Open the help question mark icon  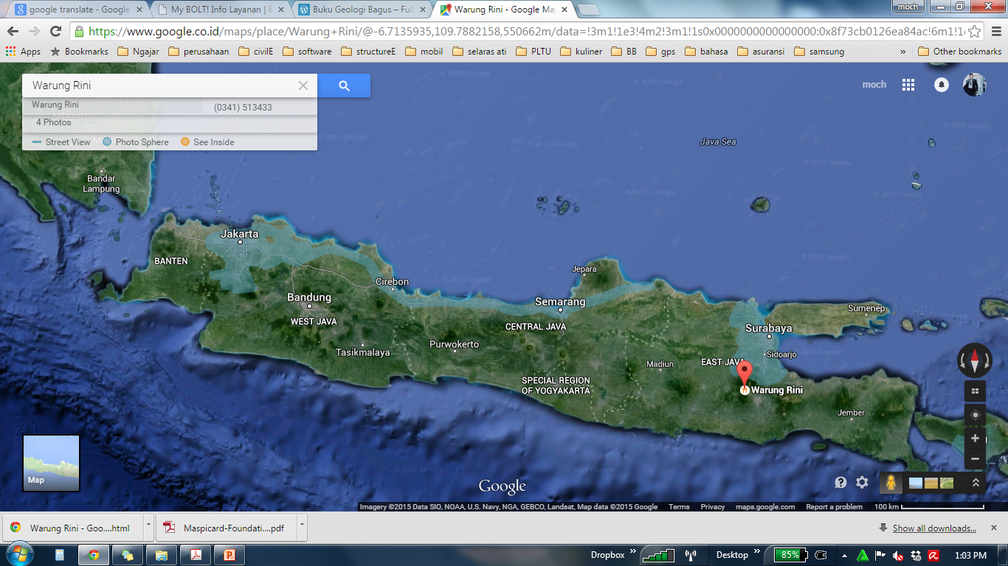pos(840,483)
